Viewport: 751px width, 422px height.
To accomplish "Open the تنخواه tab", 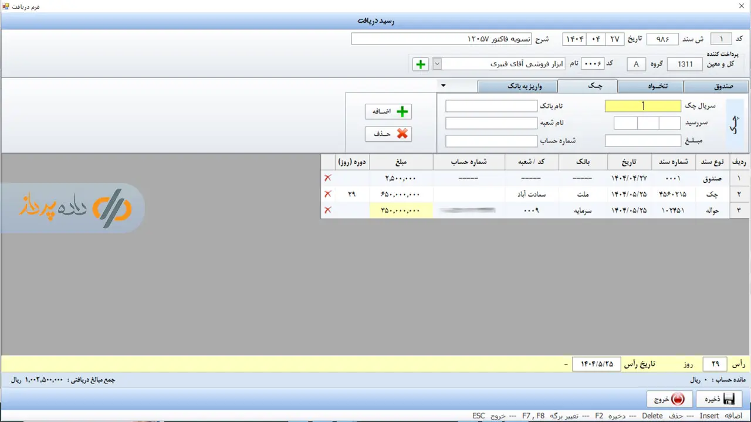I will pyautogui.click(x=651, y=86).
